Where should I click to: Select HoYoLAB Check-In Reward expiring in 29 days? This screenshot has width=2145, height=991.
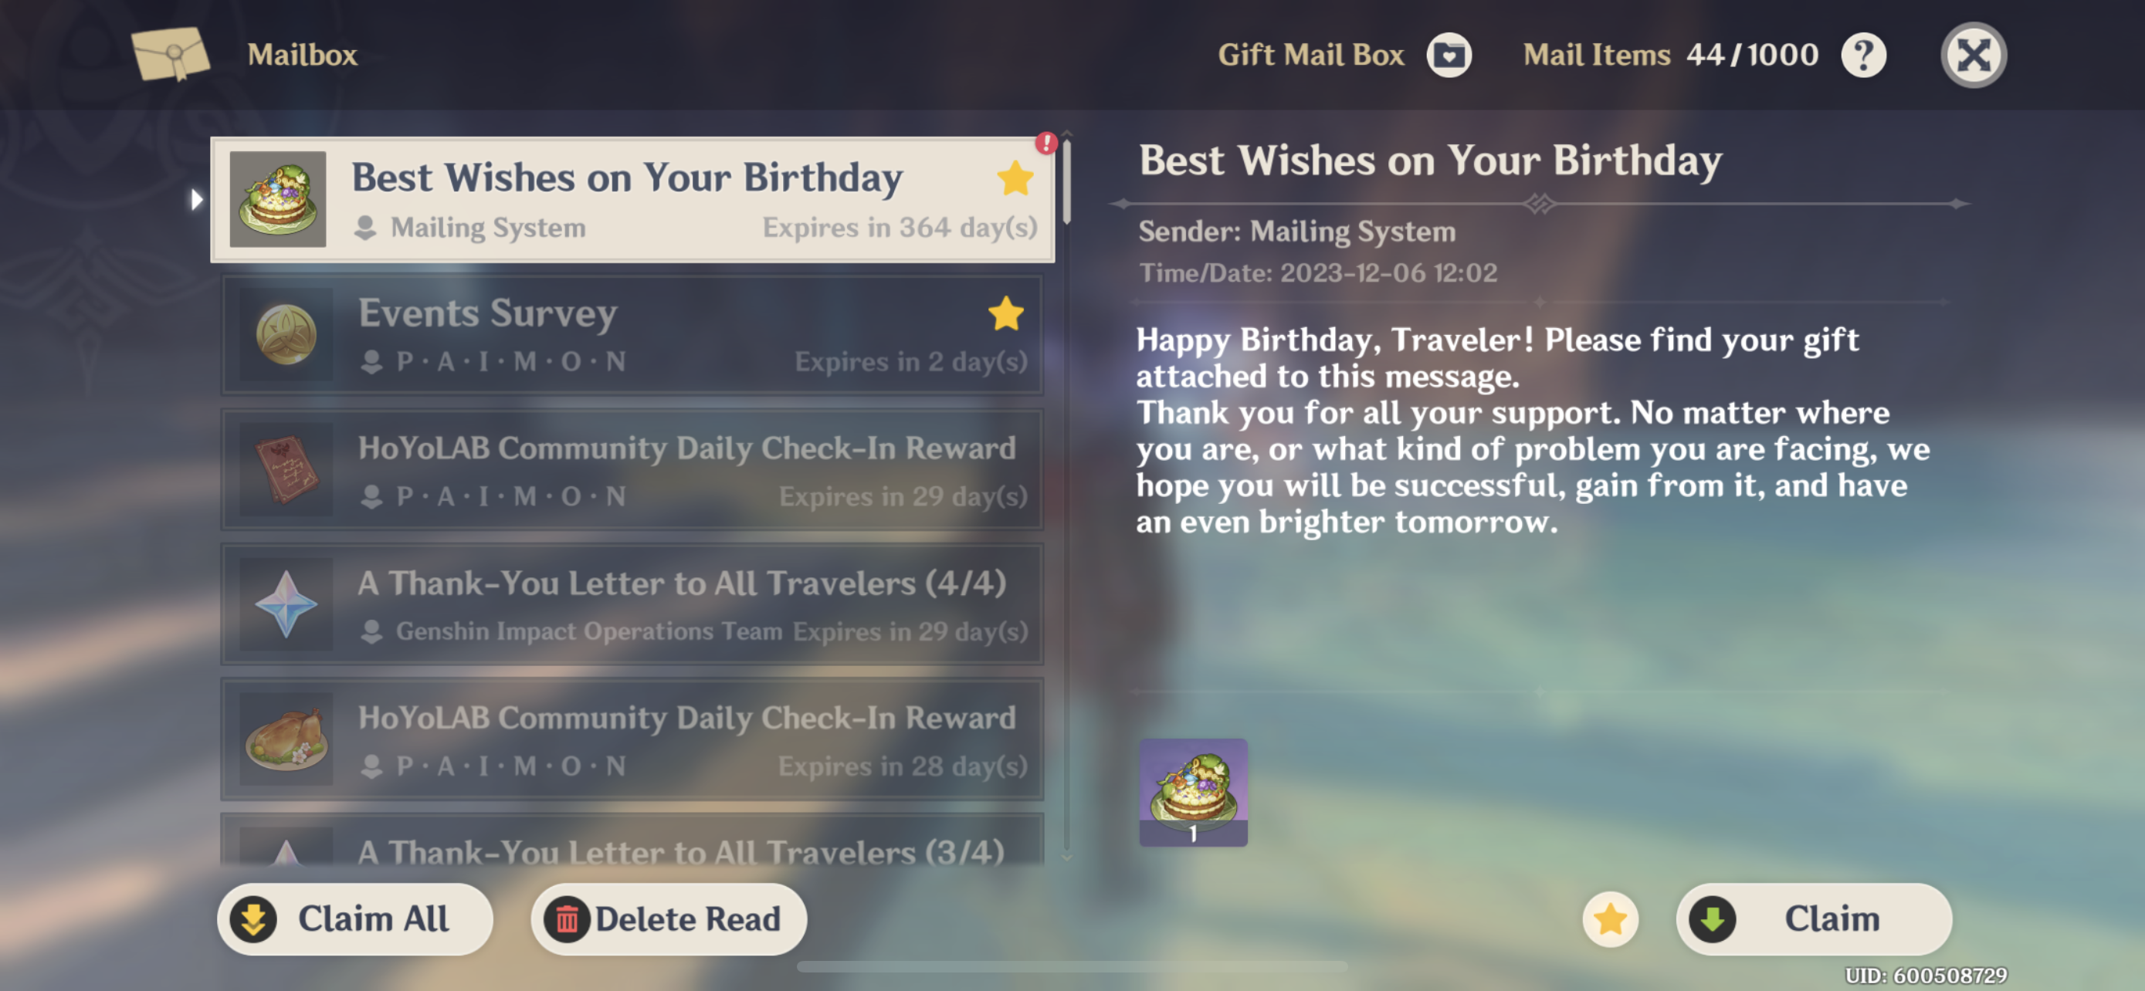pos(632,470)
